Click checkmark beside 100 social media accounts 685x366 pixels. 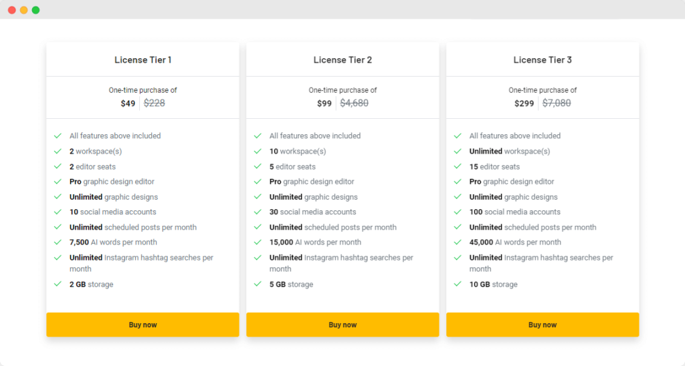tap(458, 212)
